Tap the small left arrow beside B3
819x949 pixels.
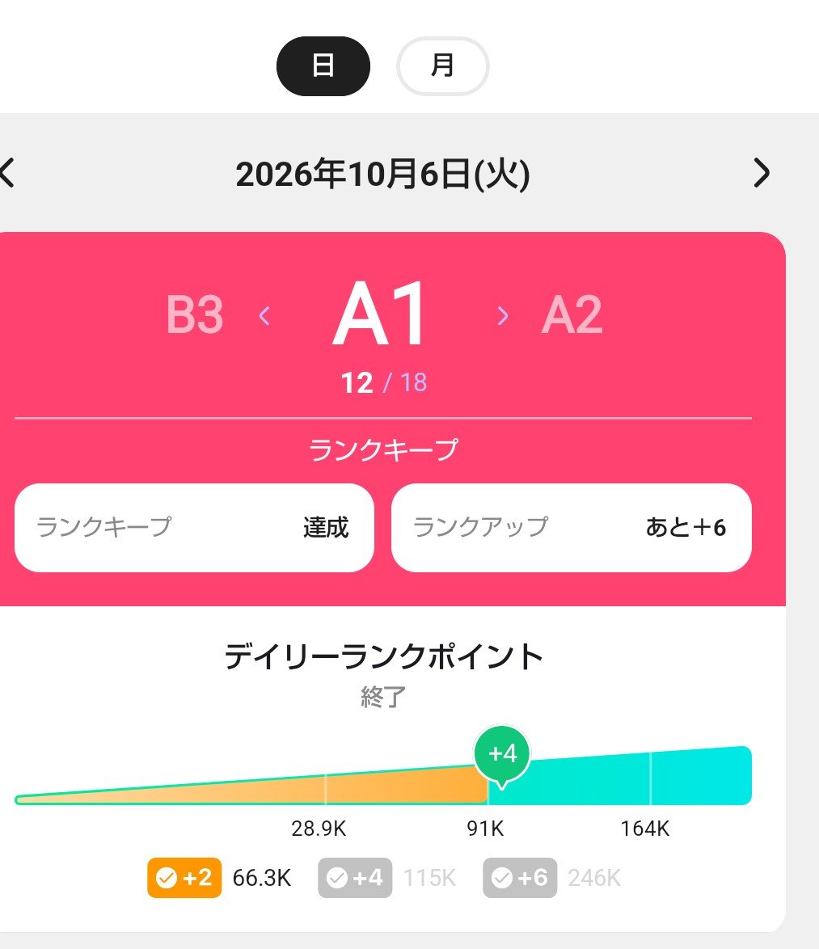(x=264, y=315)
